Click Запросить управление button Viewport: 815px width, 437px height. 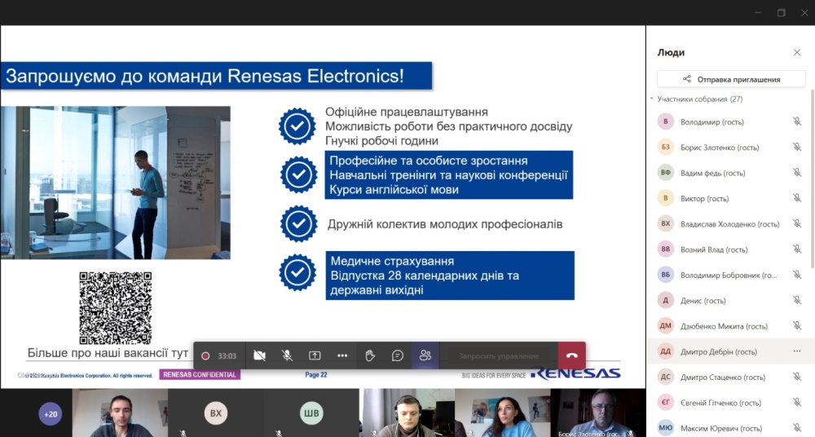tap(499, 355)
